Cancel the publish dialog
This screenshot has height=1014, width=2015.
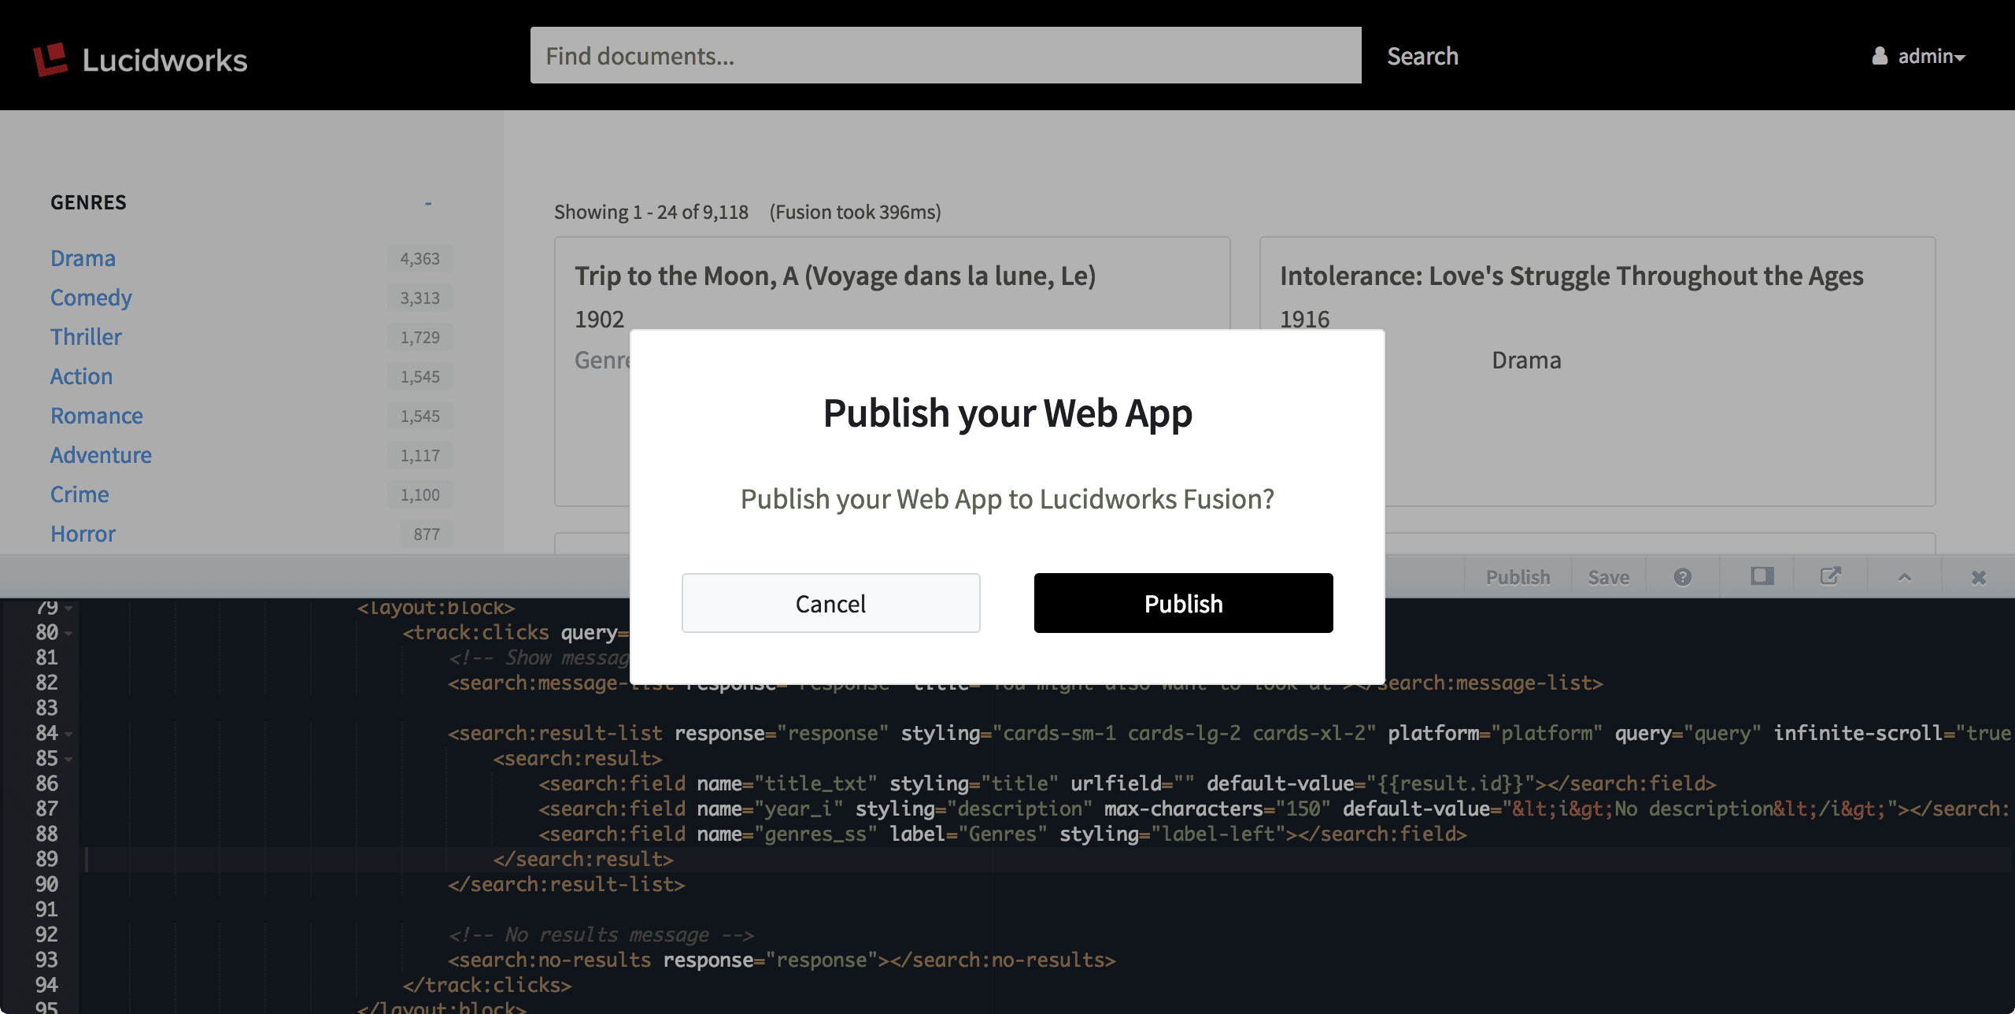(x=830, y=603)
